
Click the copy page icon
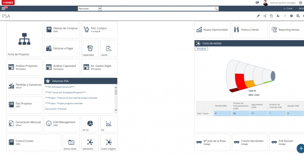(271, 16)
